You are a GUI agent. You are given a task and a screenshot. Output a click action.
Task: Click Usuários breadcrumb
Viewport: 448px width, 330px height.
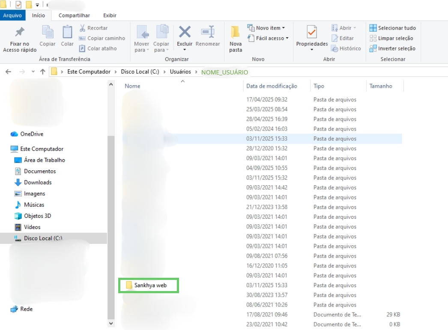pos(180,71)
